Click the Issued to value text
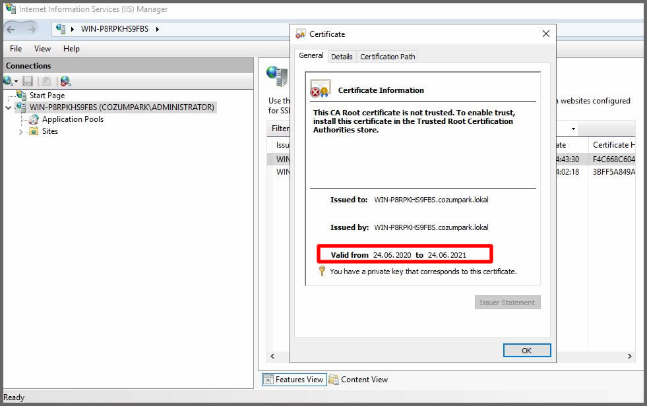The width and height of the screenshot is (647, 406). pos(431,200)
